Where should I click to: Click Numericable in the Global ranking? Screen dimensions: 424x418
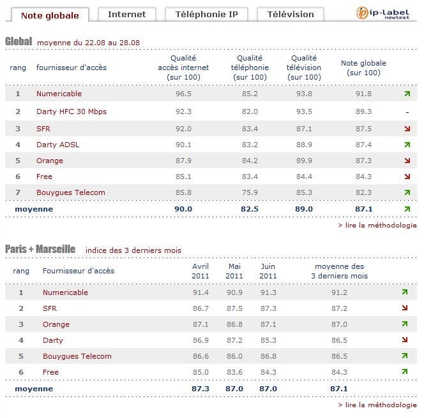(59, 94)
